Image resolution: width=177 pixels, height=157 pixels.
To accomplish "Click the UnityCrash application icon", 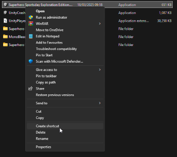I will coord(5,13).
